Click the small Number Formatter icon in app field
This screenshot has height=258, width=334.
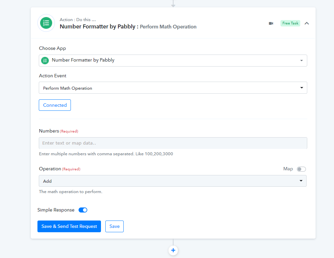[x=45, y=61]
